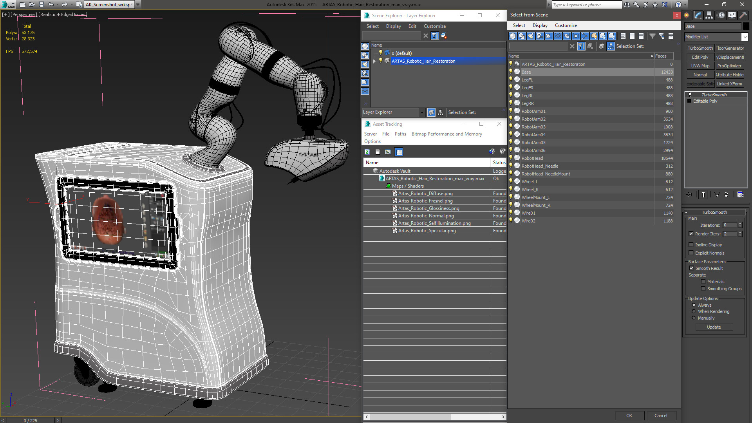Screen dimensions: 752x423
Task: Click the Pin Stack icon
Action: [x=690, y=195]
